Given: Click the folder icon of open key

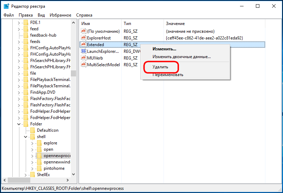Looking at the screenshot, I should point(39,149).
